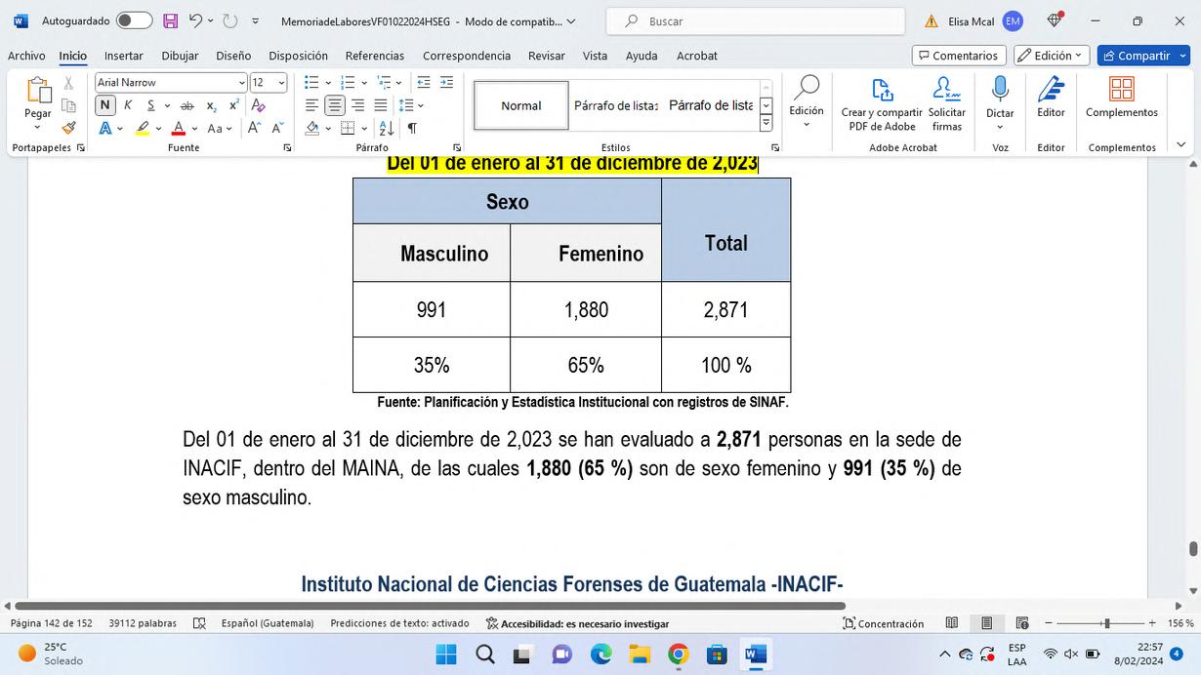This screenshot has width=1201, height=675.
Task: Apply italic with the K button
Action: (128, 105)
